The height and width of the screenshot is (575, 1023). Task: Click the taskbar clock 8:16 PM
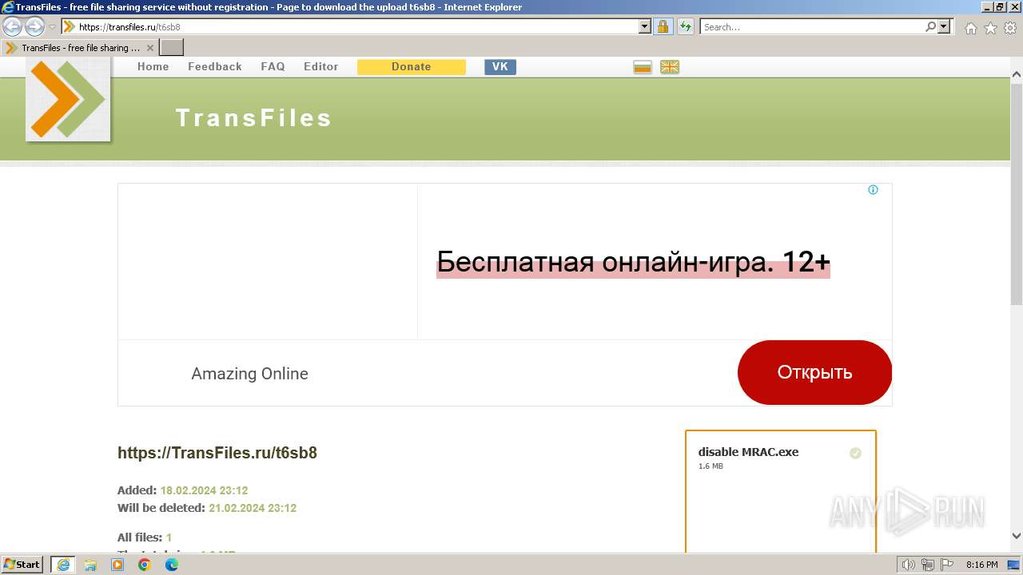tap(981, 565)
